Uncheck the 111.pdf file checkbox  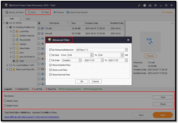(39, 28)
